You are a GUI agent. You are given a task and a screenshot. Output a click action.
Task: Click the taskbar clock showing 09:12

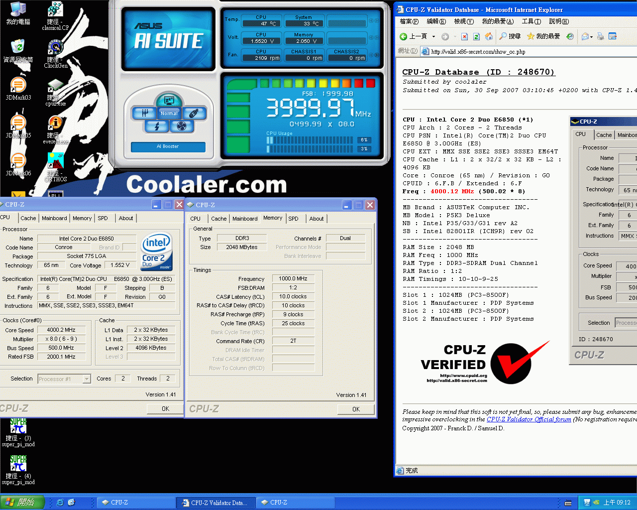click(617, 503)
